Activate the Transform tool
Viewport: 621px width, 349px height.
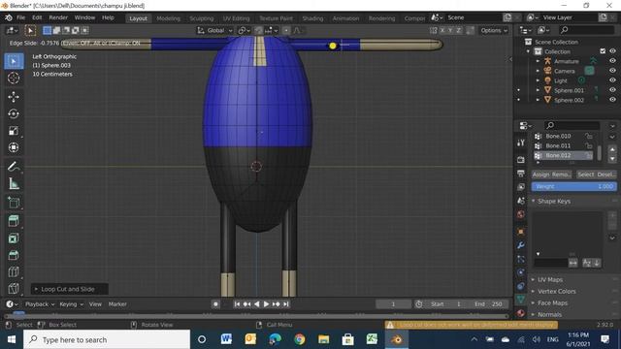pos(14,147)
